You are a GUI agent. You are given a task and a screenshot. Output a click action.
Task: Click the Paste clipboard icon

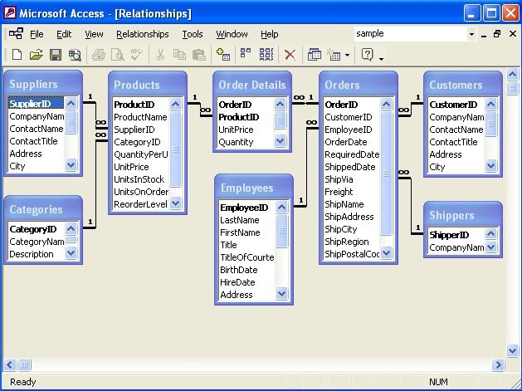(198, 54)
